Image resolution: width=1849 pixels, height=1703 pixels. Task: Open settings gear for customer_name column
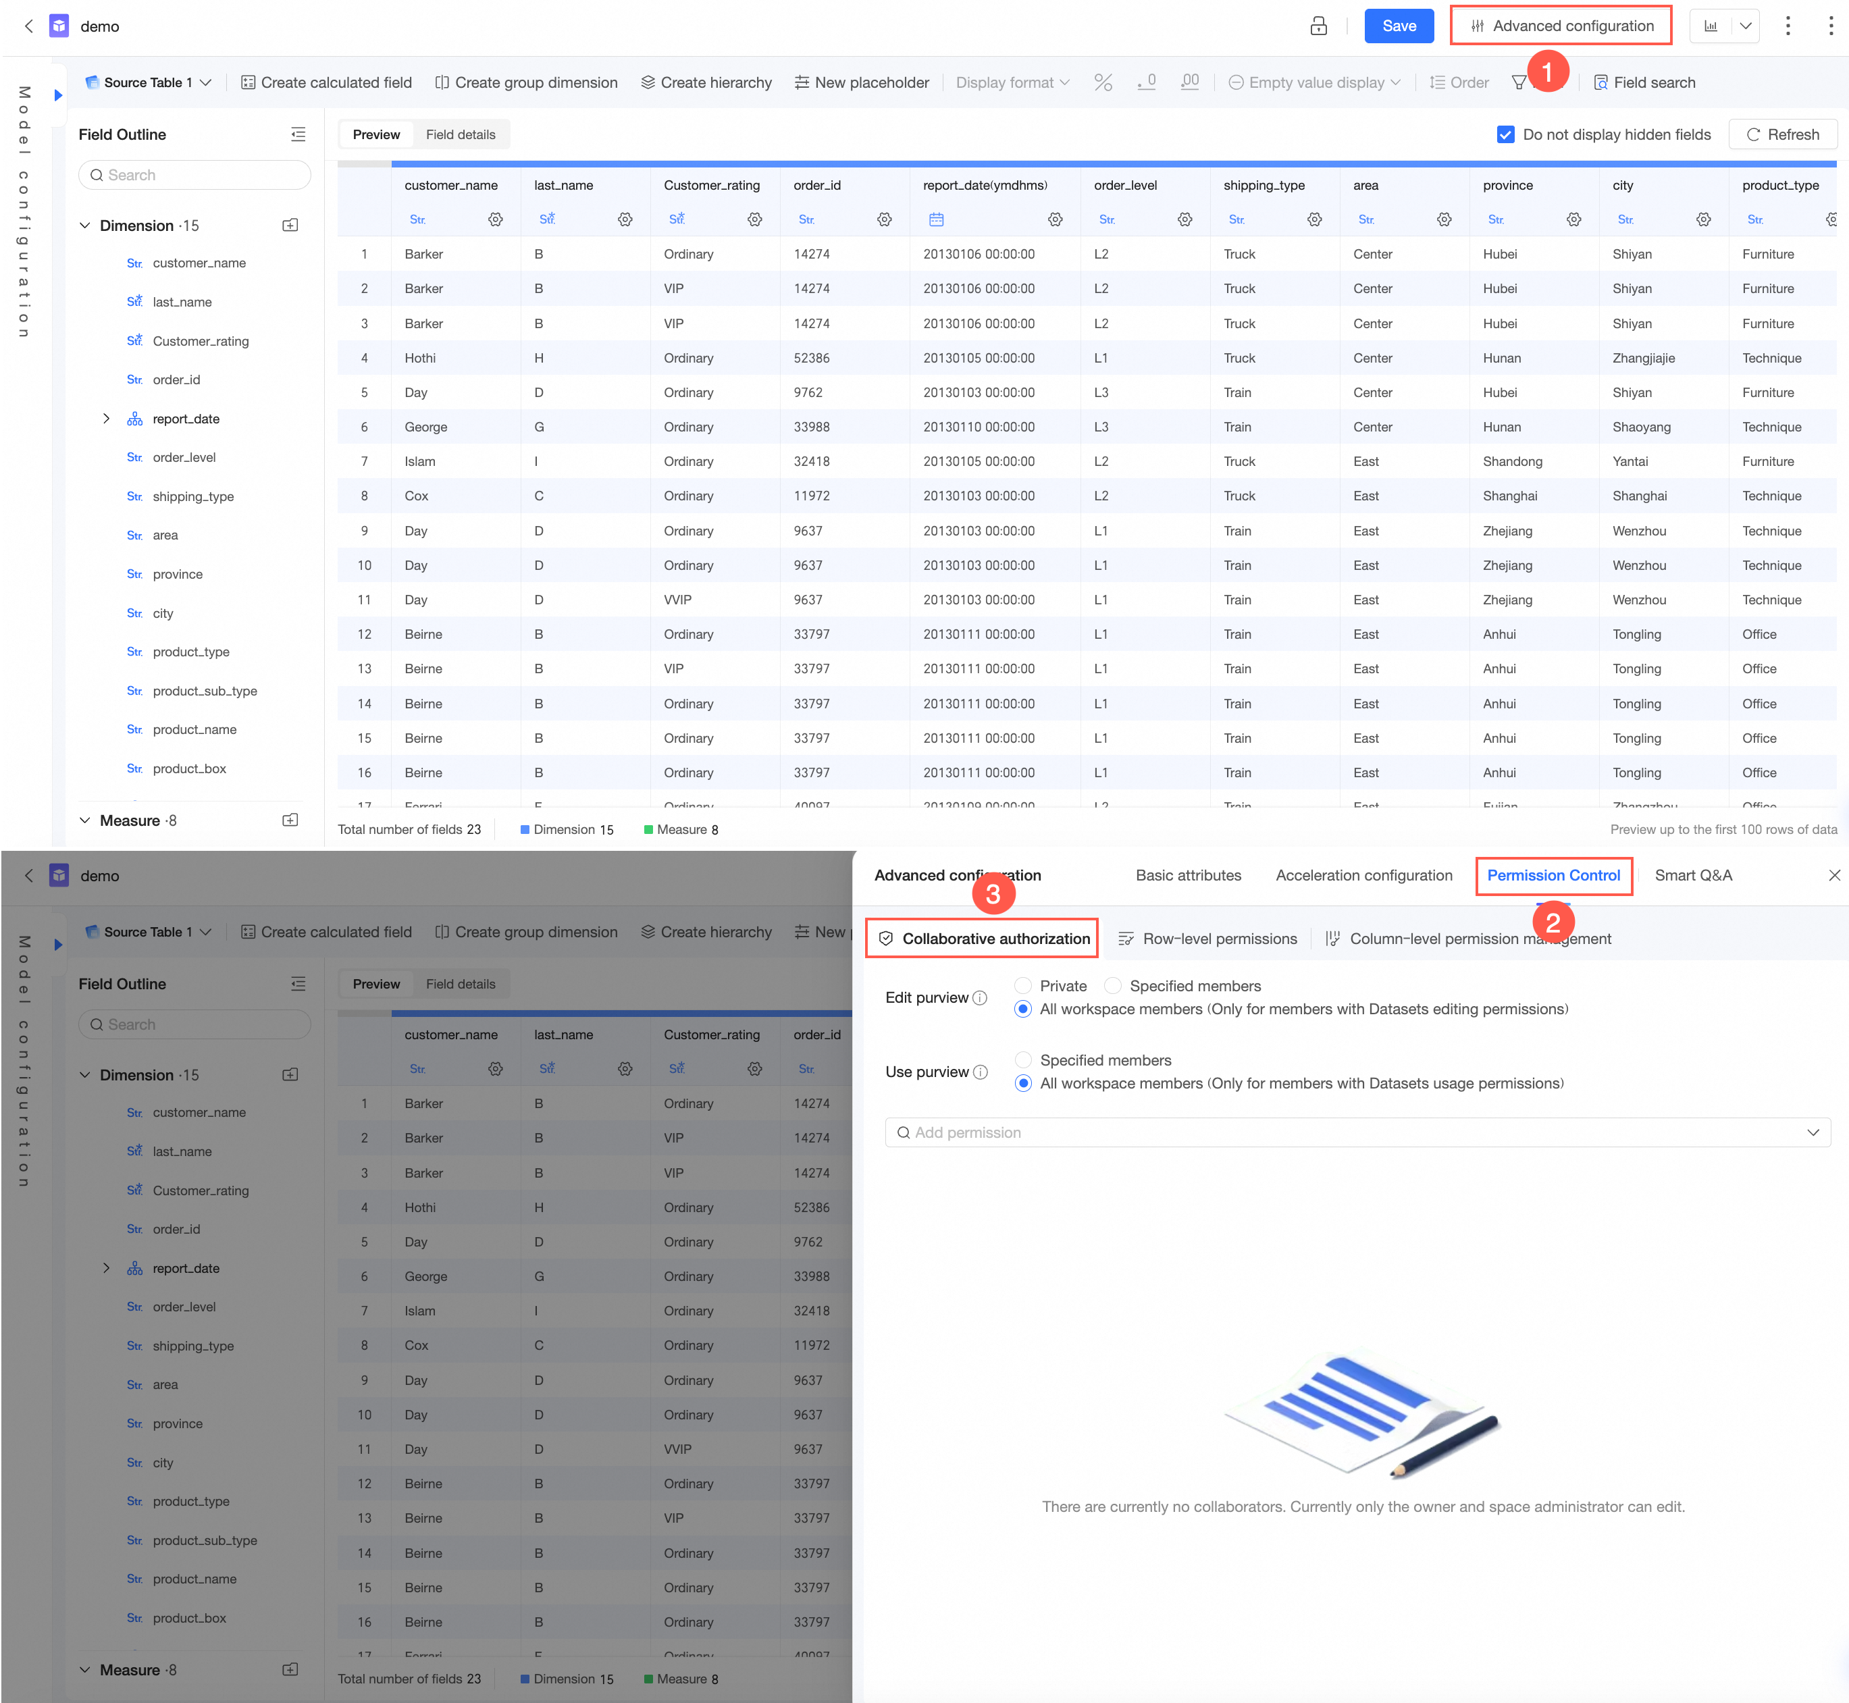495,219
